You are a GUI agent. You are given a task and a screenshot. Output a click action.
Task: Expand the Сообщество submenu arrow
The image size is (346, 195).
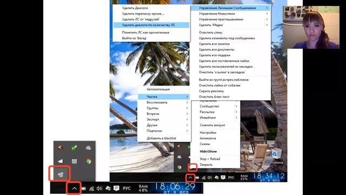pyautogui.click(x=236, y=106)
